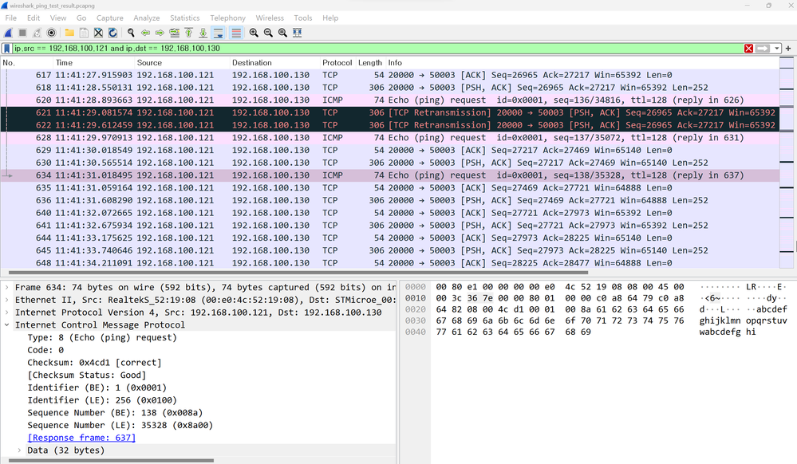The image size is (797, 464).
Task: Toggle auto-scroll during live capture
Action: pyautogui.click(x=219, y=33)
